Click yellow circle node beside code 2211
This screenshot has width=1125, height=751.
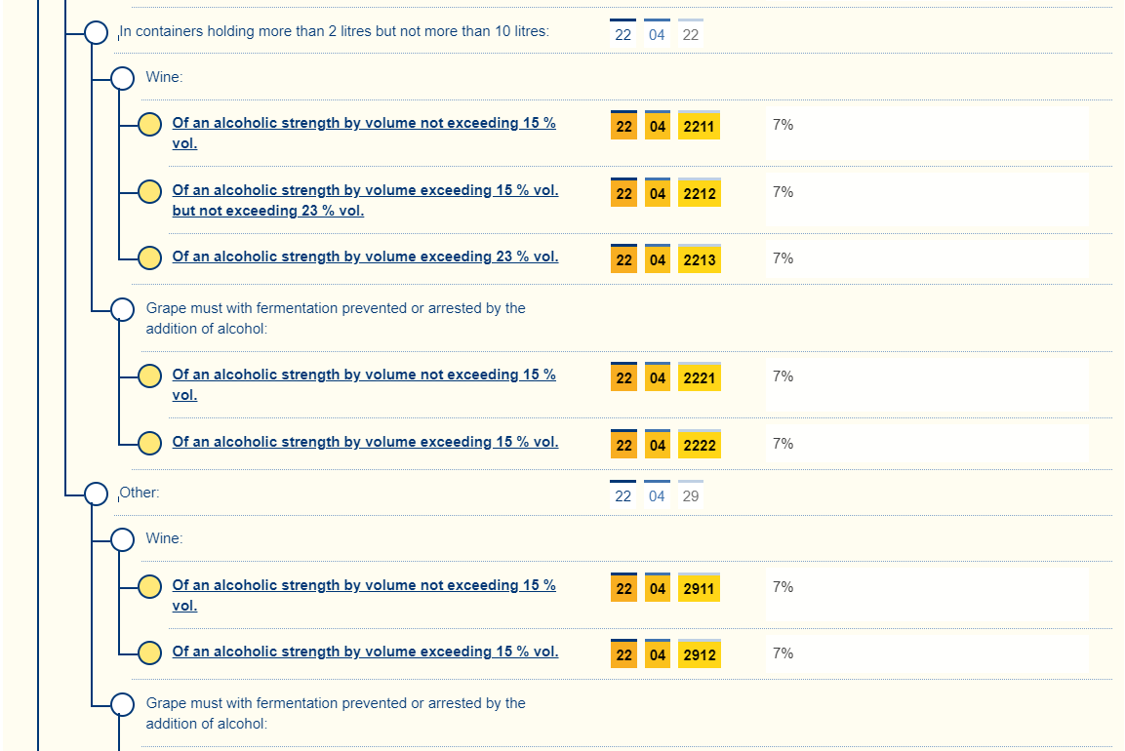149,125
